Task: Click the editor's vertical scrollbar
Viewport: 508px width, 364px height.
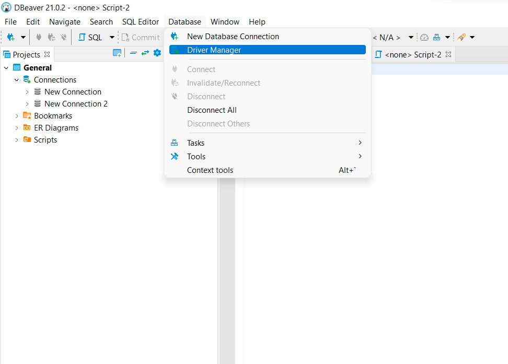Action: tap(228, 235)
